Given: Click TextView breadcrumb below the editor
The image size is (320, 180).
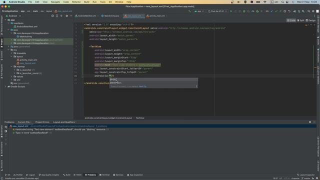Looking at the screenshot, I should click(140, 118).
